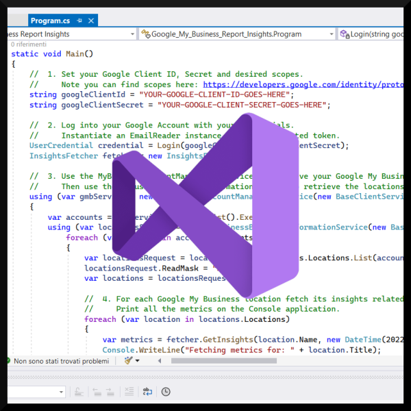411x411 pixels.
Task: Expand the project dropdown ending in Report Insights
Action: click(132, 34)
